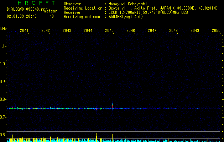Click the meteor label
Viewport: 224px width, 142px height.
(x=51, y=11)
